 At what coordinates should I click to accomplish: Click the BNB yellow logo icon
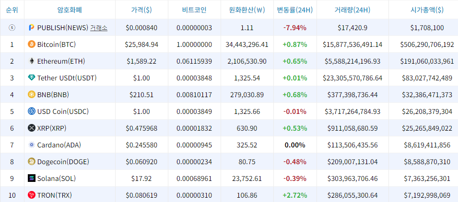[x=31, y=94]
